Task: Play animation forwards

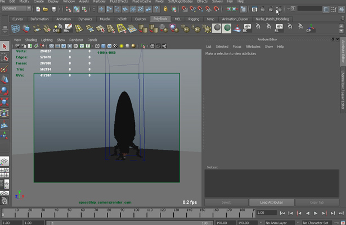Action: (316, 213)
